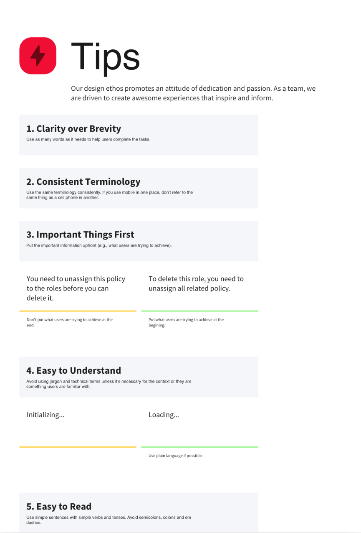
Task: Click yellow divider line below Initializing
Action: tap(78, 447)
